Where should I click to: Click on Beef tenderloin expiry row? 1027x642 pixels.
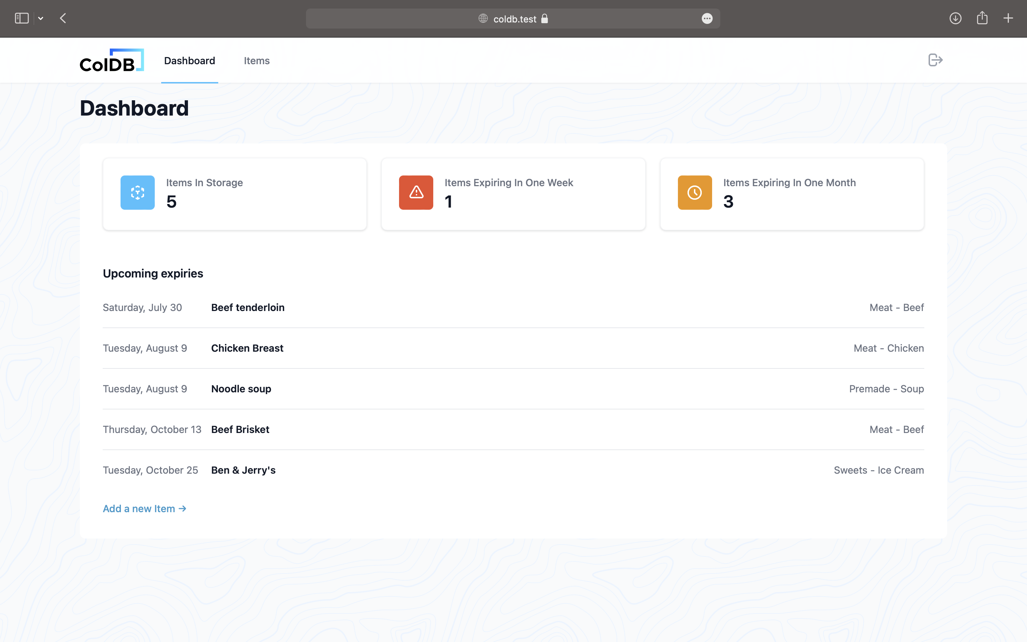pyautogui.click(x=513, y=307)
